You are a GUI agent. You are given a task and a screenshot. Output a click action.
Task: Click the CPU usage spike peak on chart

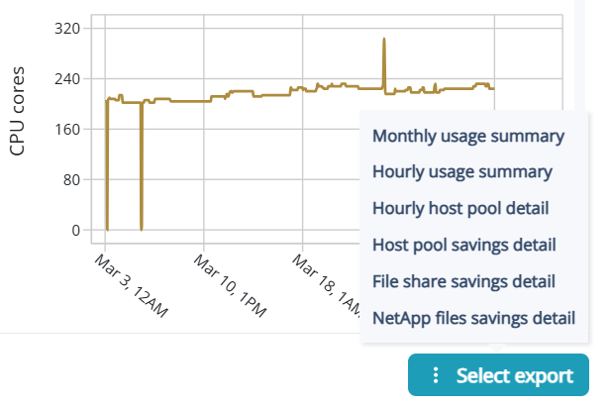[x=383, y=40]
